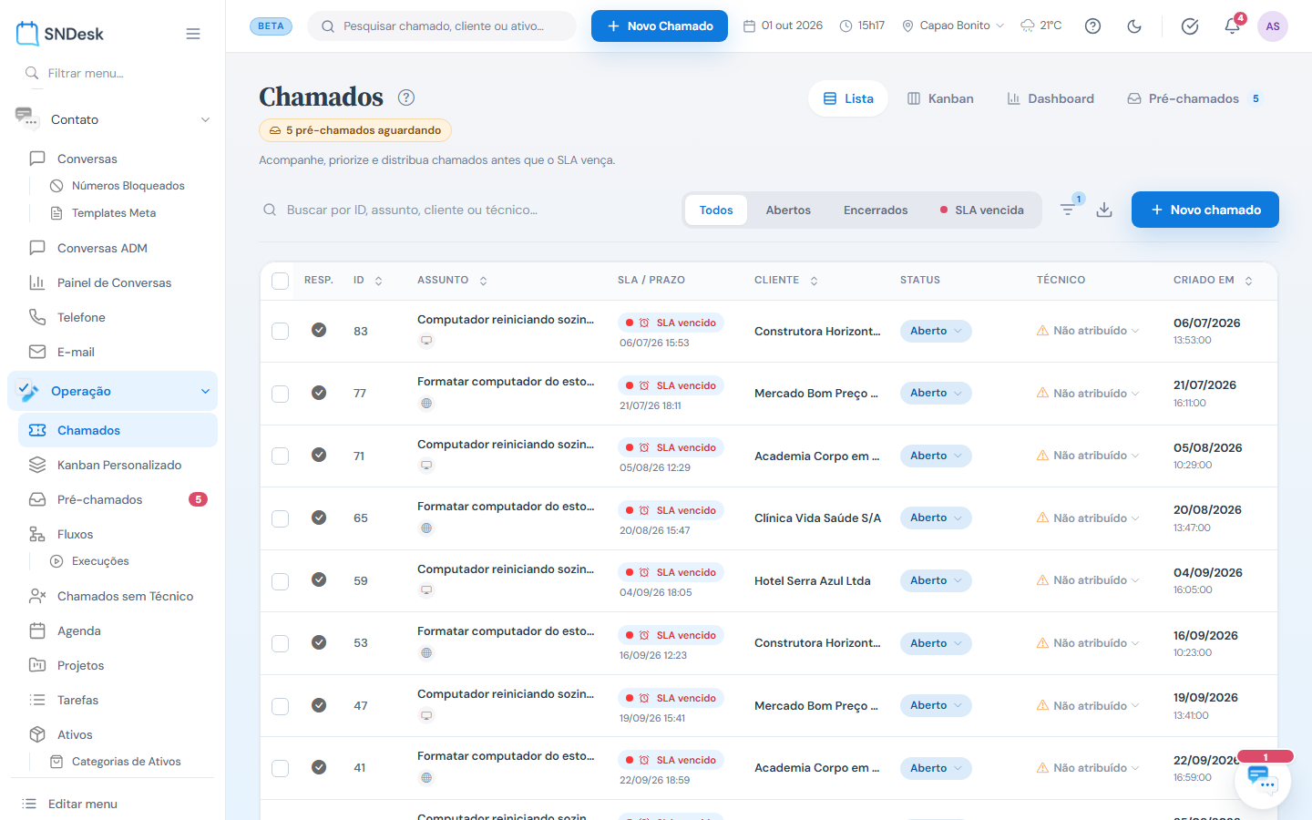1312x820 pixels.
Task: Click the top bar Novo Chamado button
Action: [660, 26]
